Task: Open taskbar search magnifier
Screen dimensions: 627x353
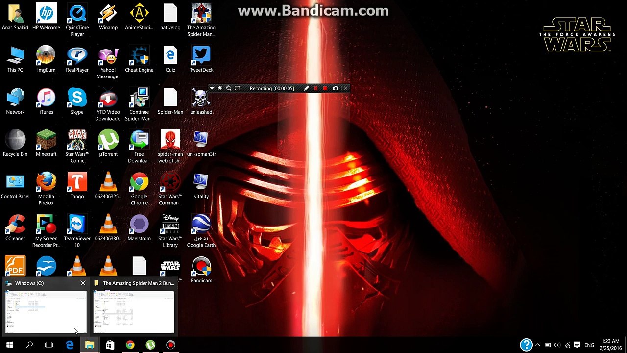Action: click(x=29, y=345)
